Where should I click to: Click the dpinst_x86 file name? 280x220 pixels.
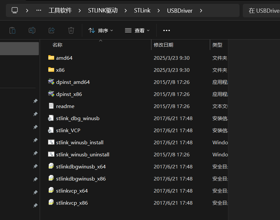[69, 94]
